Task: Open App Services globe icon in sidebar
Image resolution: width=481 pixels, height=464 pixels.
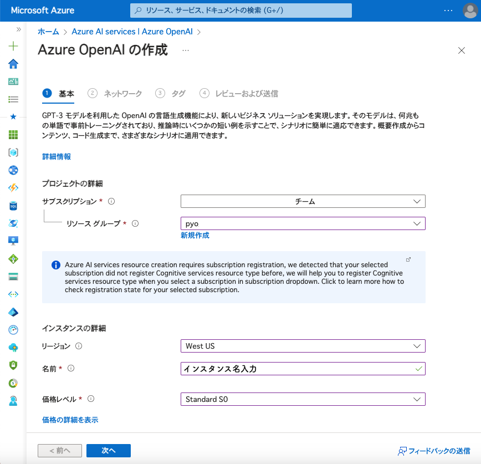Action: coord(13,170)
